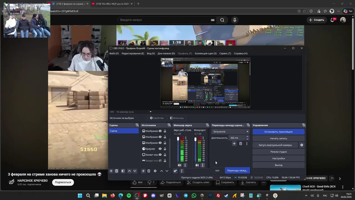Hide the Захват экр. source eye icon

[160, 155]
